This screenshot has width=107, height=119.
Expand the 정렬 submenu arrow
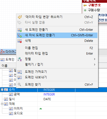click(x=95, y=59)
